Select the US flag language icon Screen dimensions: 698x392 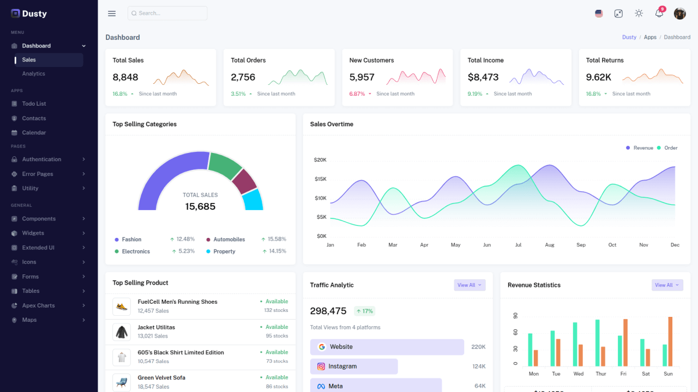(598, 13)
